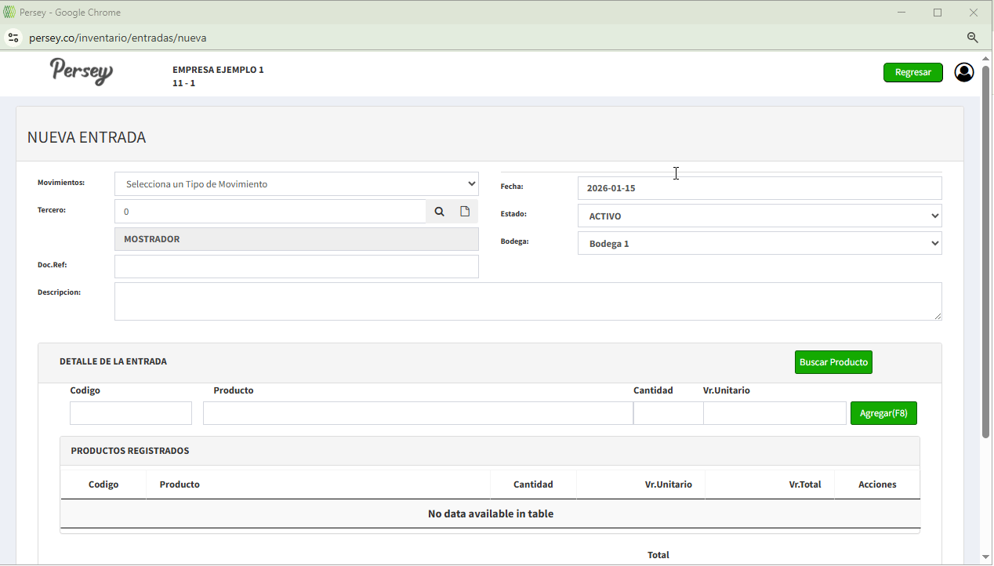Open the Bodega dropdown showing Bodega 1
Image resolution: width=994 pixels, height=566 pixels.
(759, 243)
